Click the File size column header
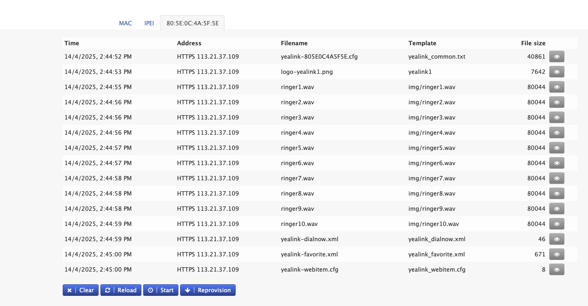588x306 pixels. pos(533,43)
